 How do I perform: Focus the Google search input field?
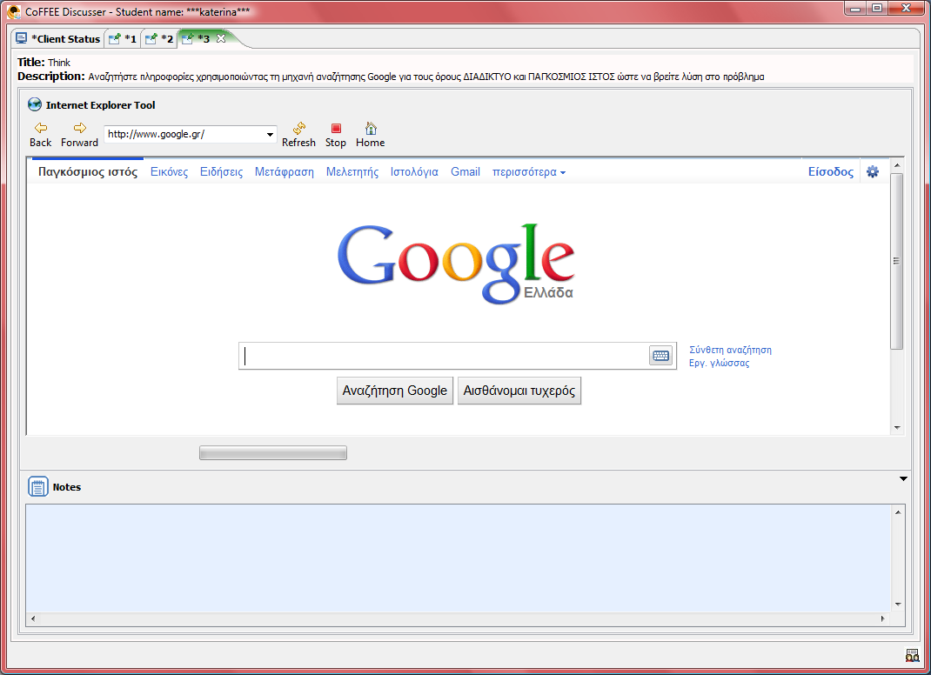444,356
